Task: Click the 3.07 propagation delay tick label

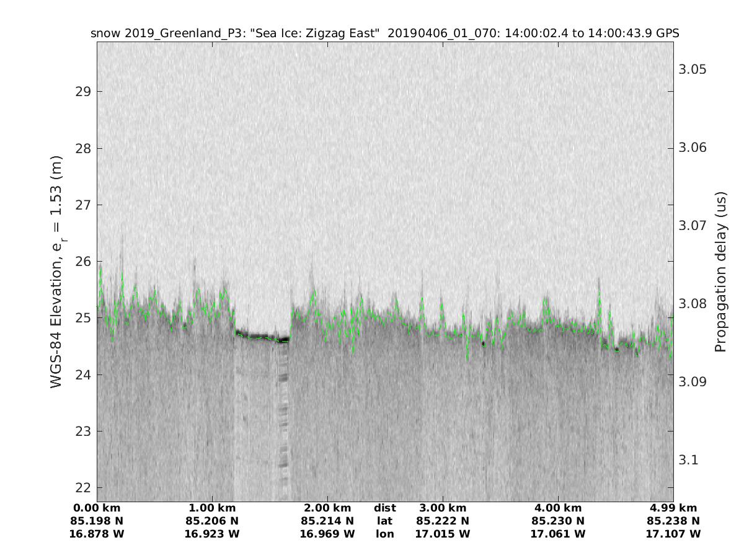Action: [x=692, y=225]
